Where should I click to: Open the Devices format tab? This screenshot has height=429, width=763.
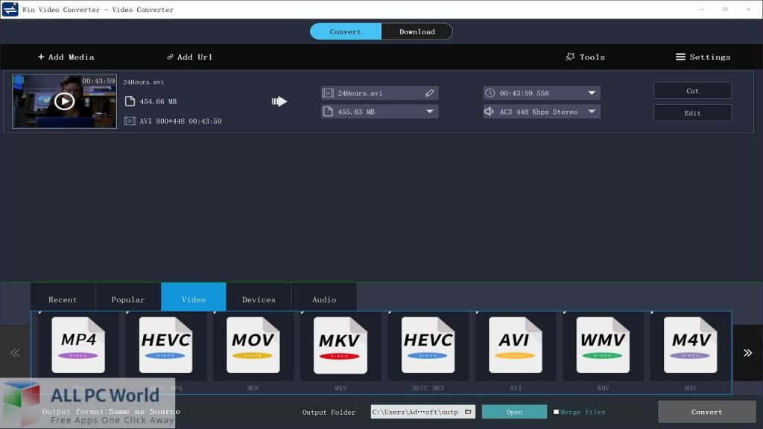click(x=259, y=299)
